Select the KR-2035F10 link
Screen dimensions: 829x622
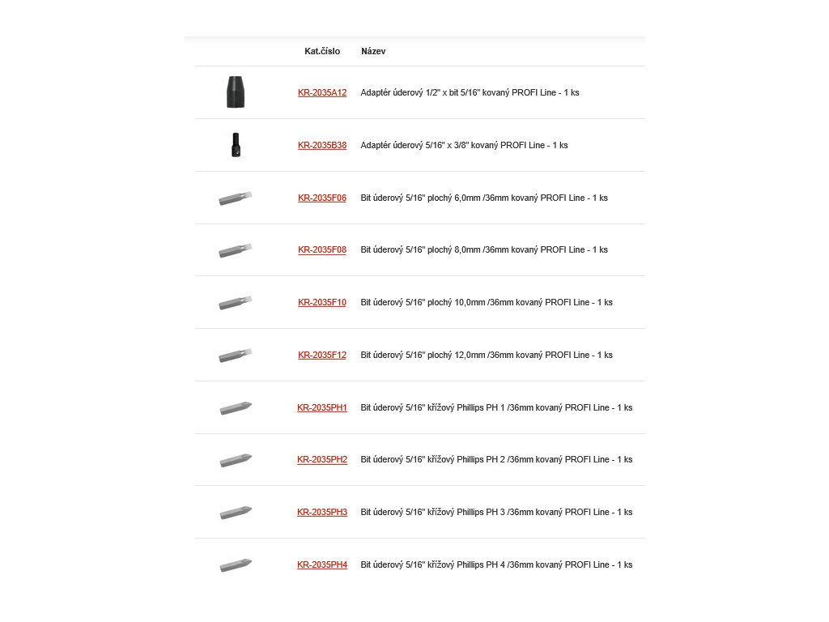pos(322,303)
